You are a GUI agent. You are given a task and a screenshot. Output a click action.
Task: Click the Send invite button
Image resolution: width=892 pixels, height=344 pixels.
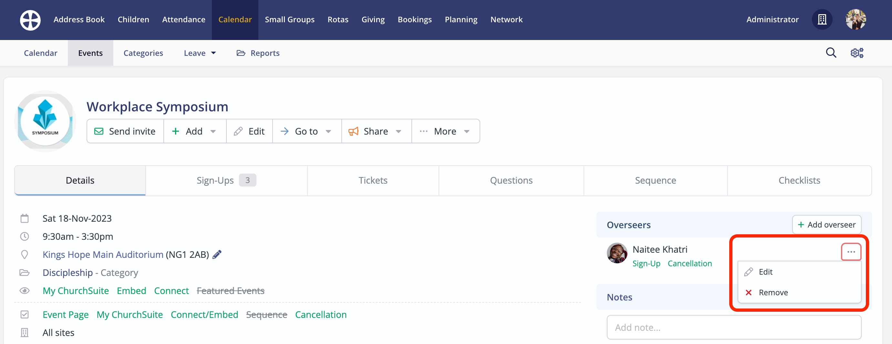tap(125, 131)
